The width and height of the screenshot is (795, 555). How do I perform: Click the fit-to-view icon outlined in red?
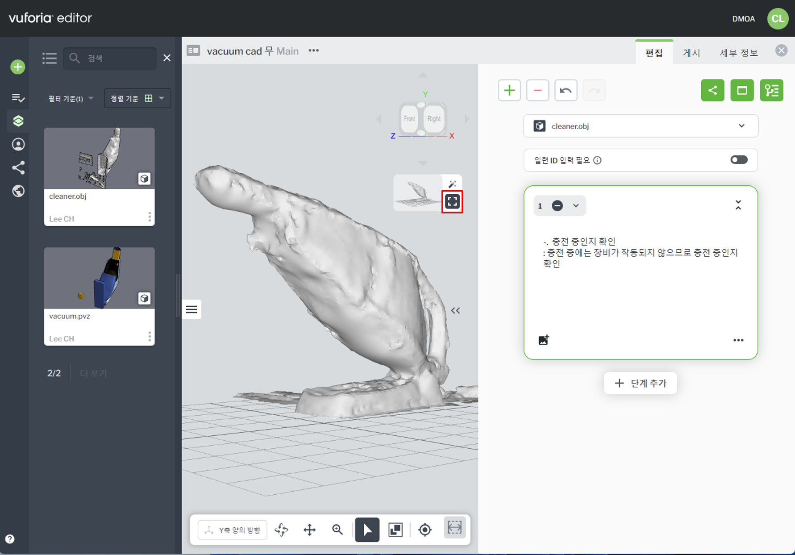452,202
